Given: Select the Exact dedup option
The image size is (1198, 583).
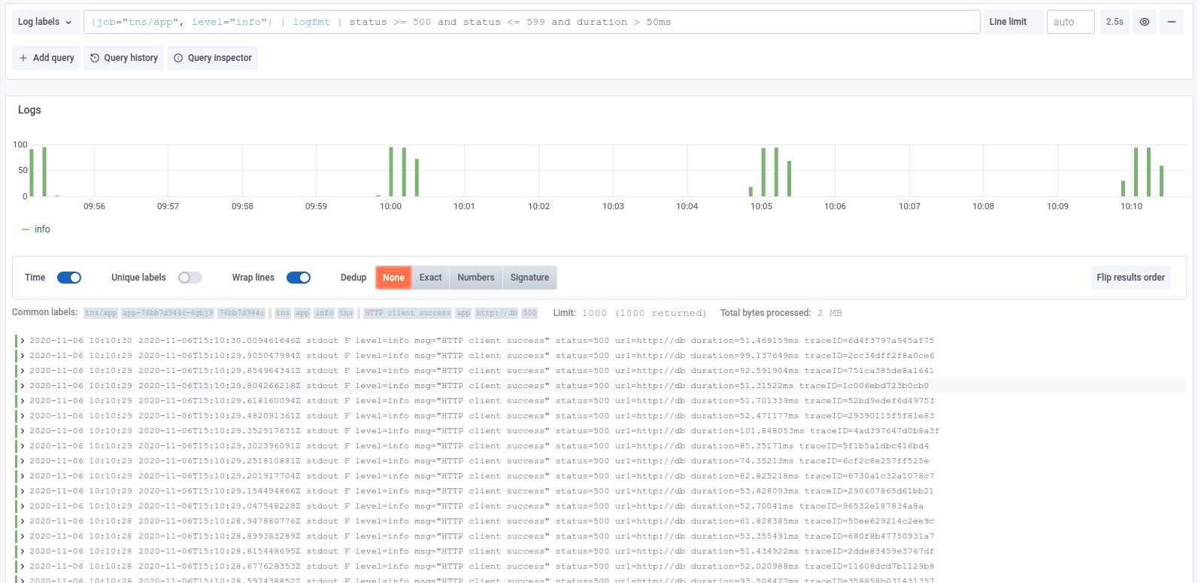Looking at the screenshot, I should click(x=430, y=278).
